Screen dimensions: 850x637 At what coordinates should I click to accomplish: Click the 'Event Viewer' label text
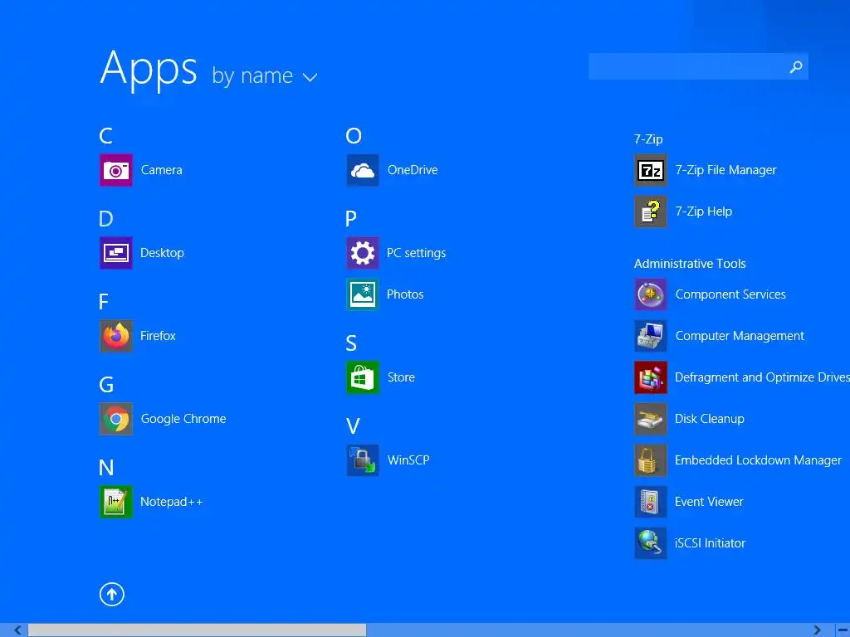709,502
